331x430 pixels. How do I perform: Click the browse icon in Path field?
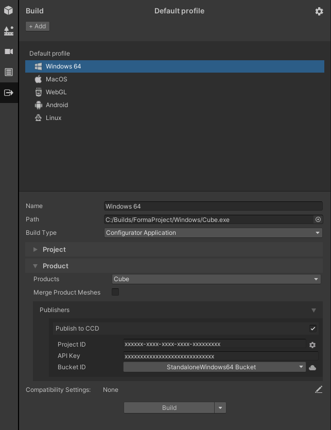[318, 219]
